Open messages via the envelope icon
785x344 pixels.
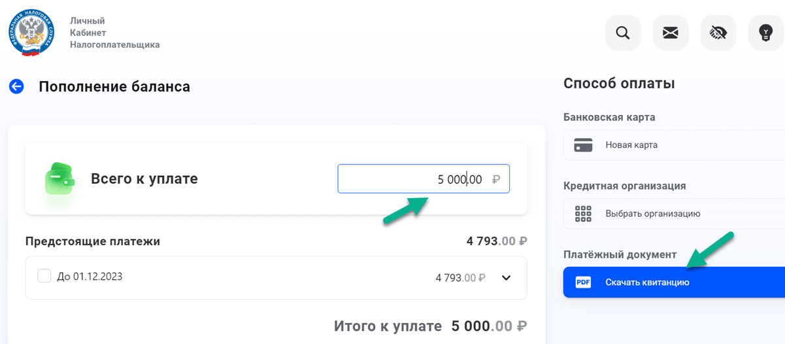pyautogui.click(x=671, y=33)
